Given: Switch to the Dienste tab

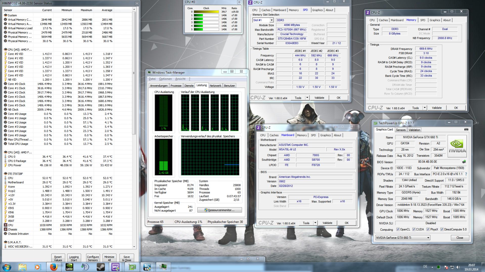Looking at the screenshot, I should tap(189, 86).
